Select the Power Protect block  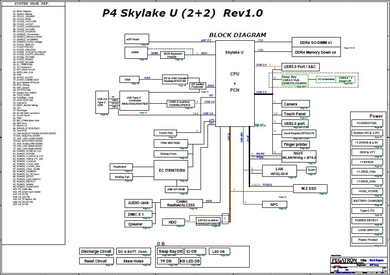[x=367, y=240]
